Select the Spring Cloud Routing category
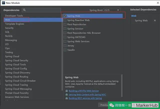Image resolution: width=160 pixels, height=109 pixels. pyautogui.click(x=33, y=77)
